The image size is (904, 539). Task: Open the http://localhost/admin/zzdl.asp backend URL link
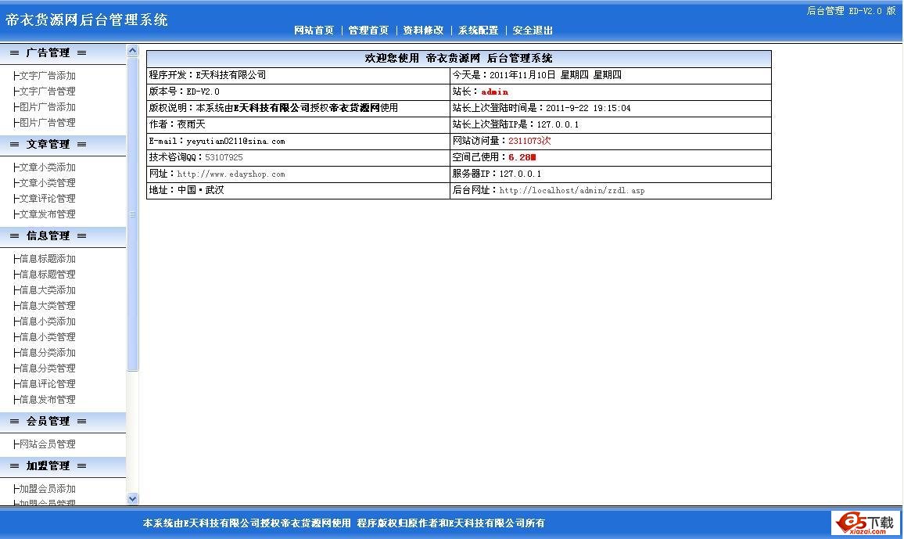pos(572,191)
